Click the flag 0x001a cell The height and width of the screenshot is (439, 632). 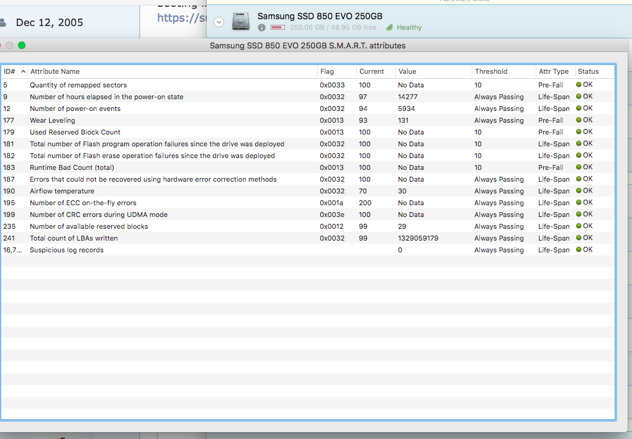[332, 203]
